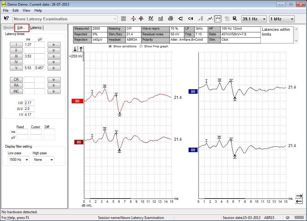The height and width of the screenshot is (221, 307).
Task: Click the +250 nV scale bar
Action: (x=84, y=56)
